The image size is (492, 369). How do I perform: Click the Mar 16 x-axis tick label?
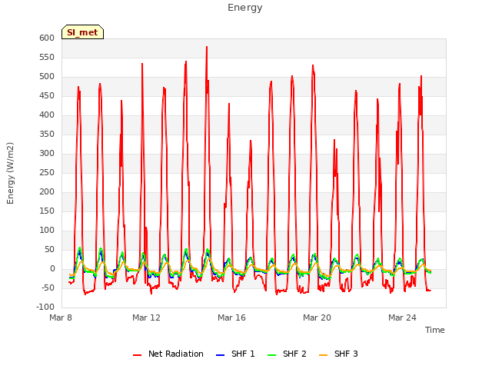pos(231,317)
